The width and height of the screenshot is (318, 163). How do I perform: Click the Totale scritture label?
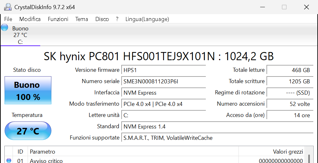point(247,81)
